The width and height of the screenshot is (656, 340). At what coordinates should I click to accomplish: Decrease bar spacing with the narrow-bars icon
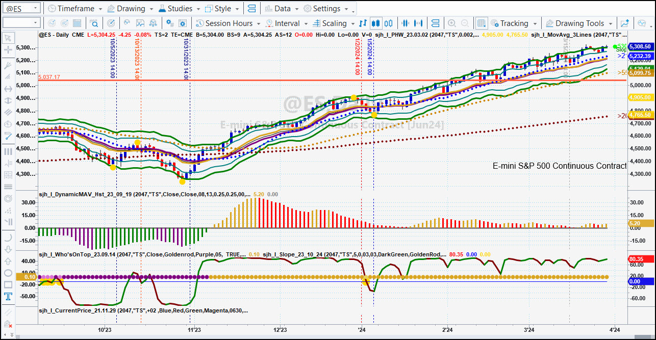(406, 23)
